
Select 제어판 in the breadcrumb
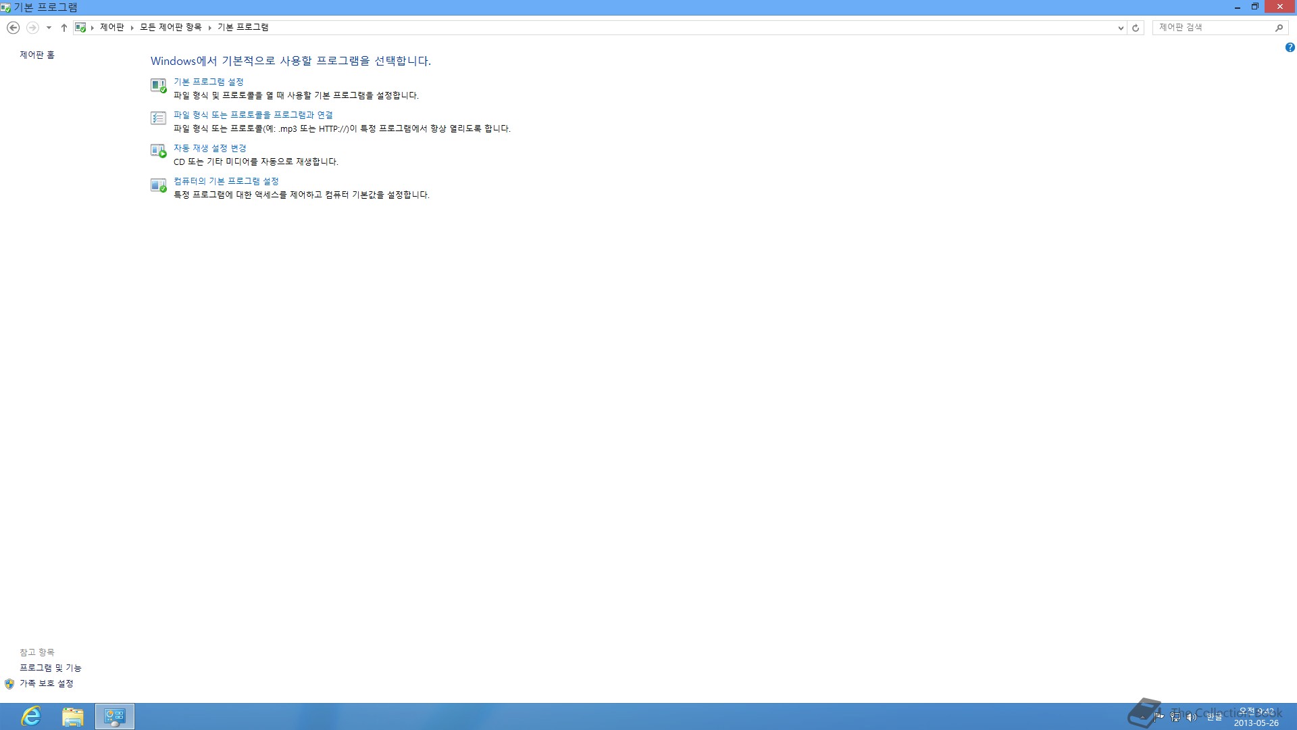[111, 28]
